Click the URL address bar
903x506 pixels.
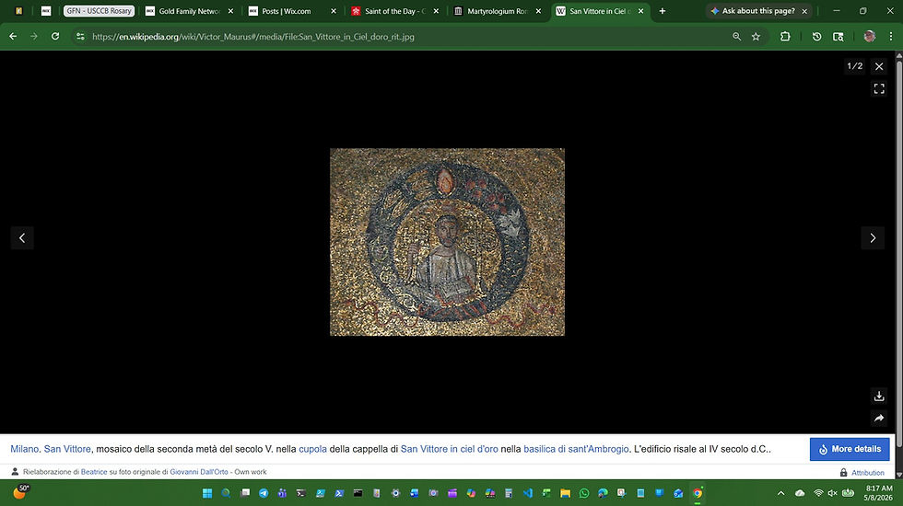pyautogui.click(x=404, y=36)
